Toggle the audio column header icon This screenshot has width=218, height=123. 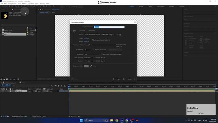click(3, 89)
